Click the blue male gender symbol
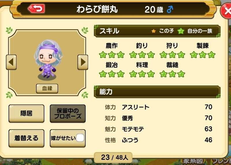The width and height of the screenshot is (231, 165). coord(170,10)
